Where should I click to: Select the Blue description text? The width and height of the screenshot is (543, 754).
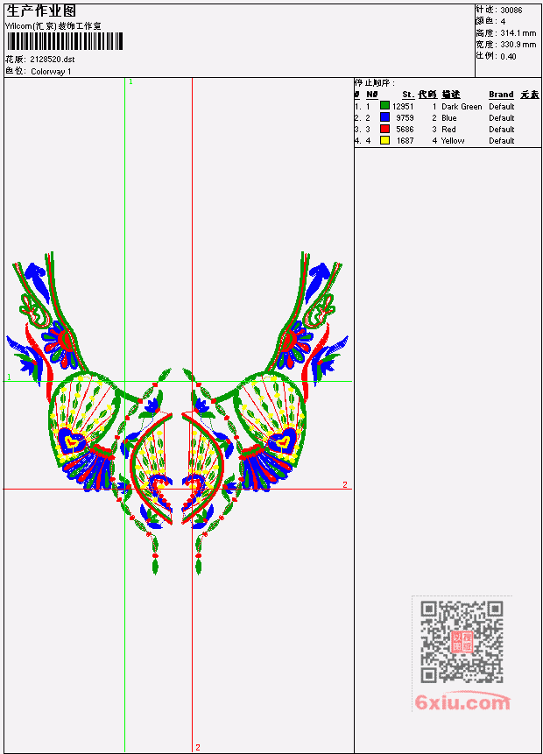(449, 118)
